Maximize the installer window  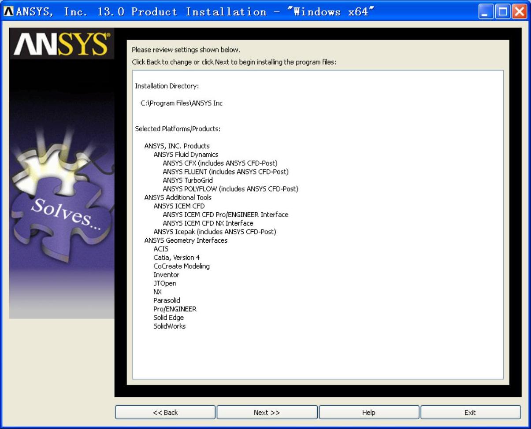[503, 11]
